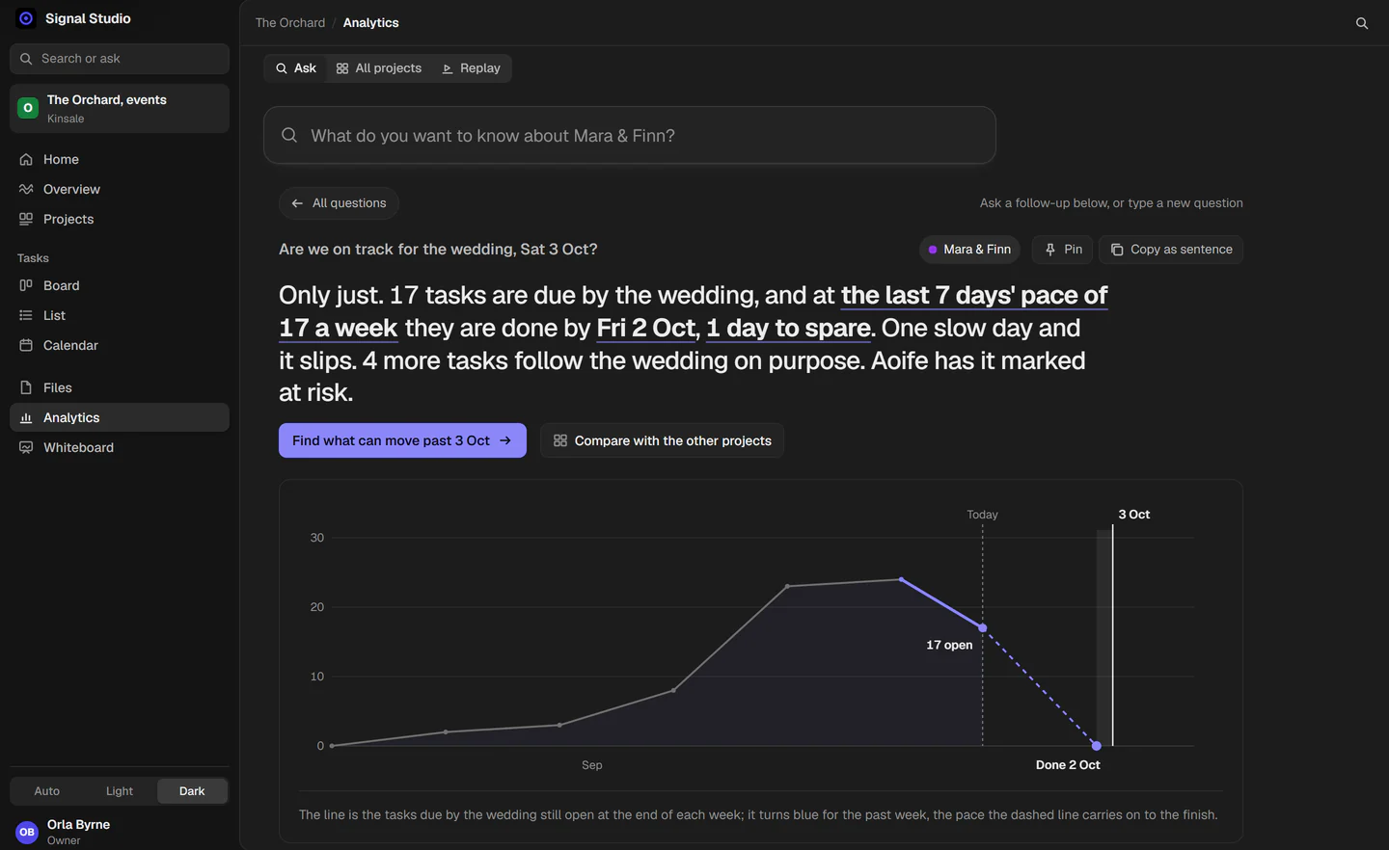Click the Done 2 Oct chart endpoint
This screenshot has height=850, width=1389.
[1096, 746]
